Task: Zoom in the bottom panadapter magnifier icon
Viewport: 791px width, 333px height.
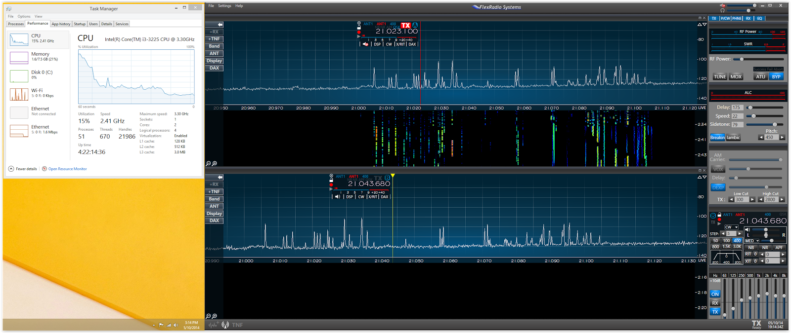Action: pyautogui.click(x=215, y=316)
